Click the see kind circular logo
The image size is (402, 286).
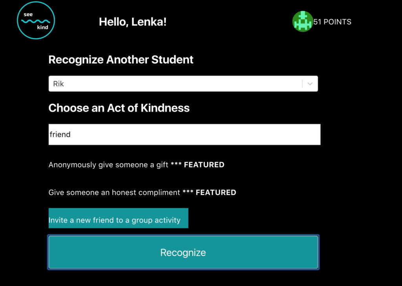coord(36,20)
